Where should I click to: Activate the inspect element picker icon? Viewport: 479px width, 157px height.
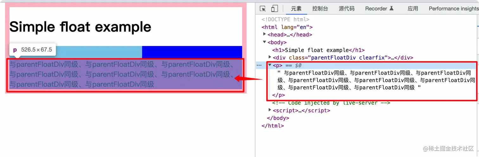point(263,9)
